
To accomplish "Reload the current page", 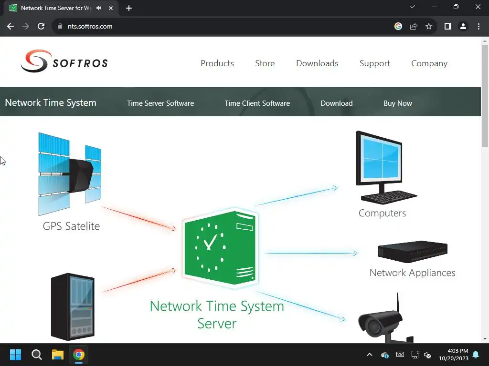I will (x=41, y=27).
